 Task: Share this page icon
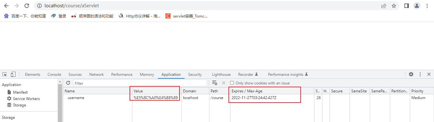tap(384, 6)
